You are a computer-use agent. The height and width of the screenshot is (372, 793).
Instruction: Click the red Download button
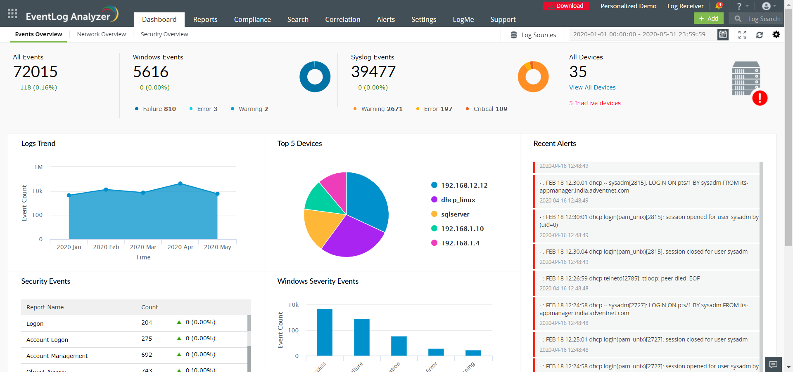566,6
